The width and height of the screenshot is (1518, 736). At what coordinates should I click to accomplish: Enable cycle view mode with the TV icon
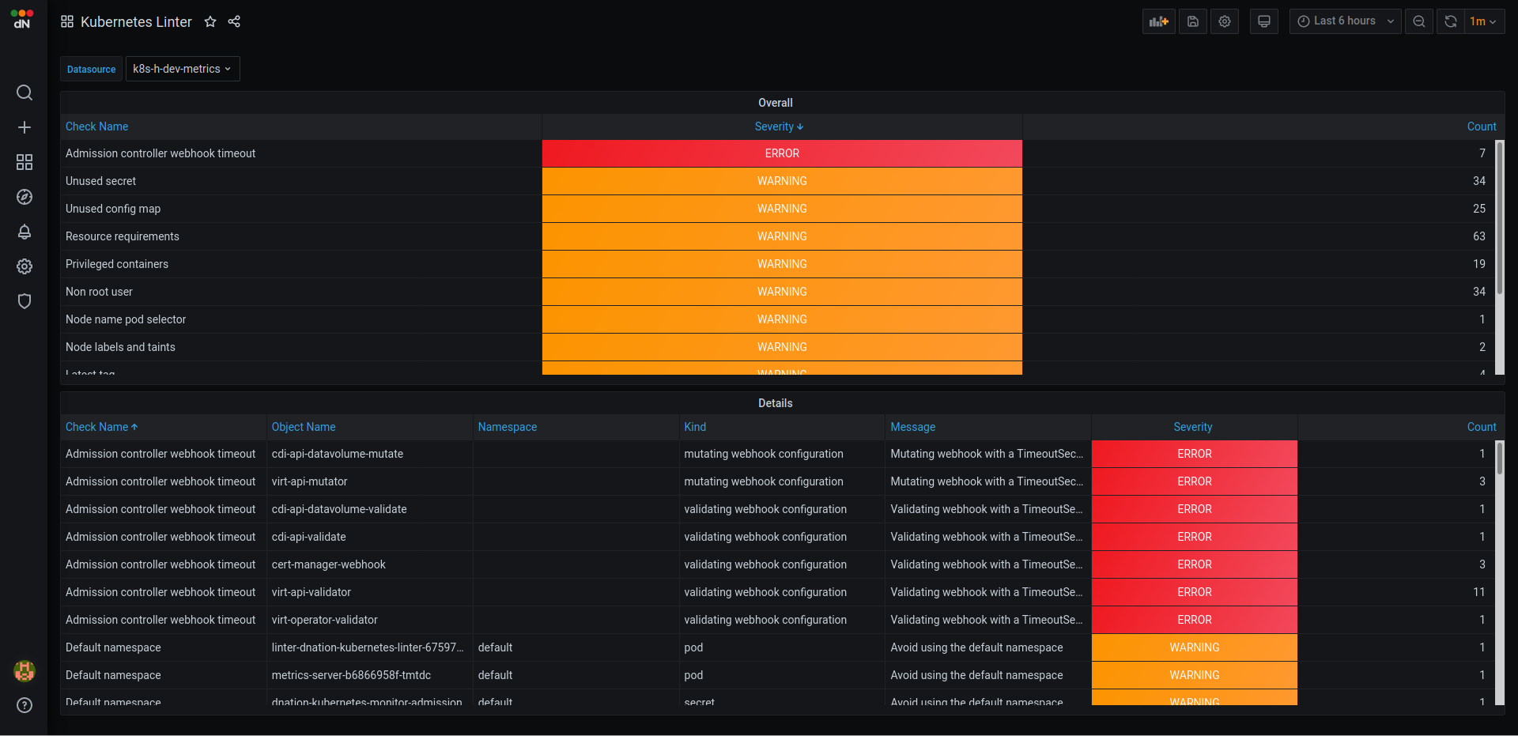pyautogui.click(x=1263, y=21)
